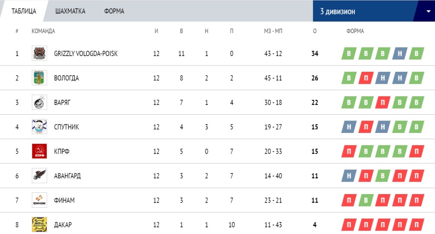This screenshot has height=234, width=435.
Task: Click the Grizzly Vologda-Poisk bear logo
Action: (x=40, y=53)
